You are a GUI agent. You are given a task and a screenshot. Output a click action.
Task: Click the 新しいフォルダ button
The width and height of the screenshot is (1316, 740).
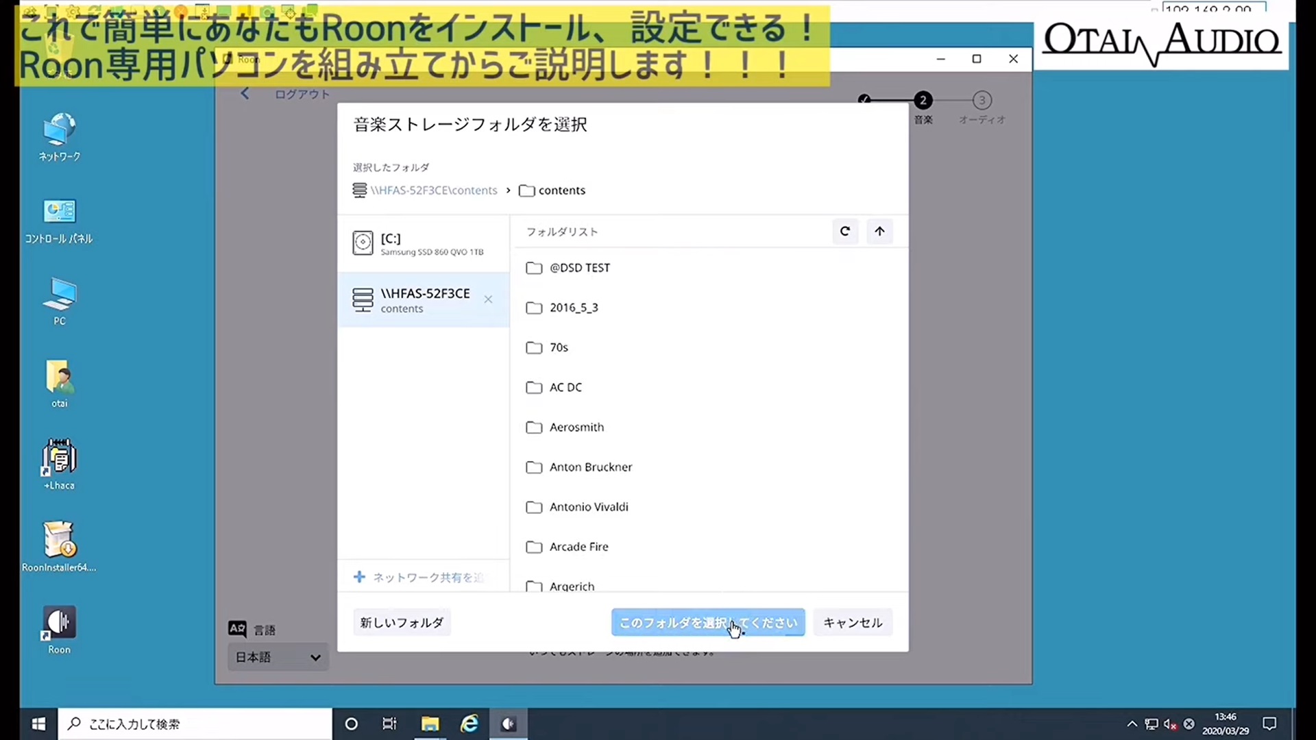(402, 623)
